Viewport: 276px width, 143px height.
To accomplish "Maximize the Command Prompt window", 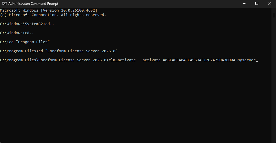I will click(x=257, y=3).
